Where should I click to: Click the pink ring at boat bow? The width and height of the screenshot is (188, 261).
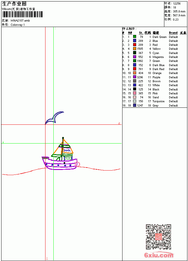tap(78, 164)
